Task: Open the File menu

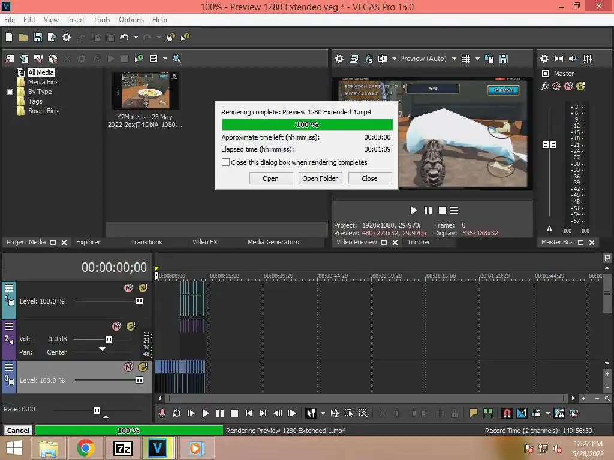Action: point(10,20)
